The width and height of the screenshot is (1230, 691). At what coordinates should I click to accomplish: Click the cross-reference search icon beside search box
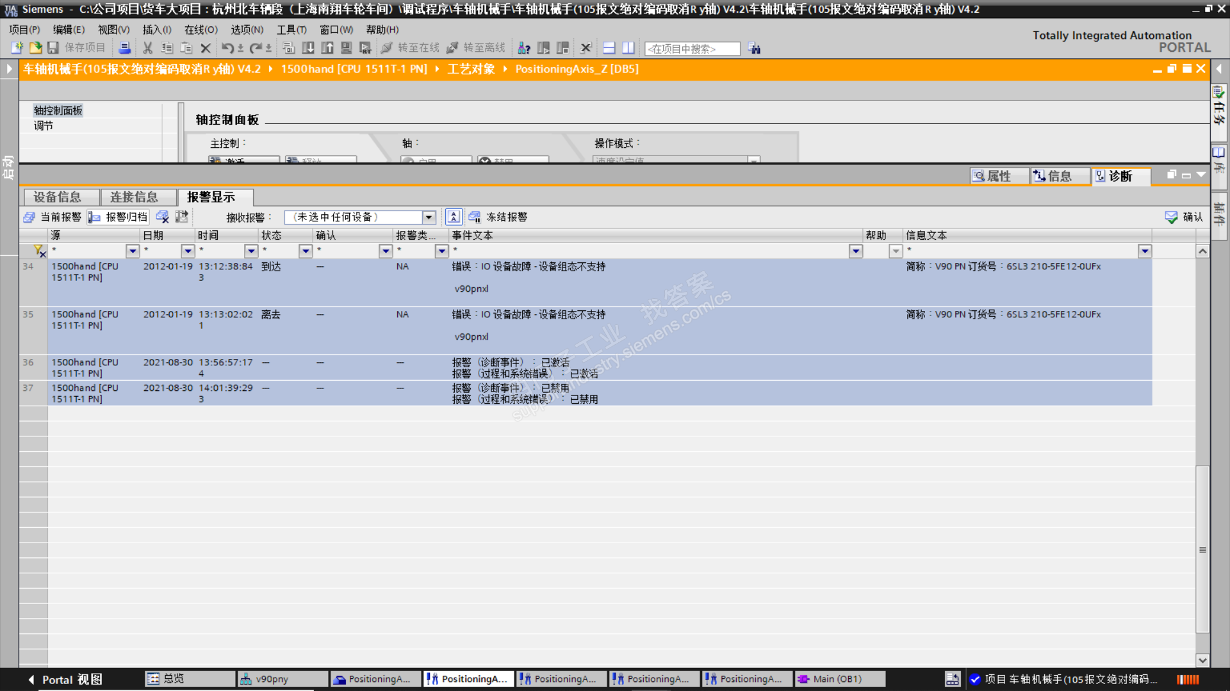pyautogui.click(x=755, y=49)
